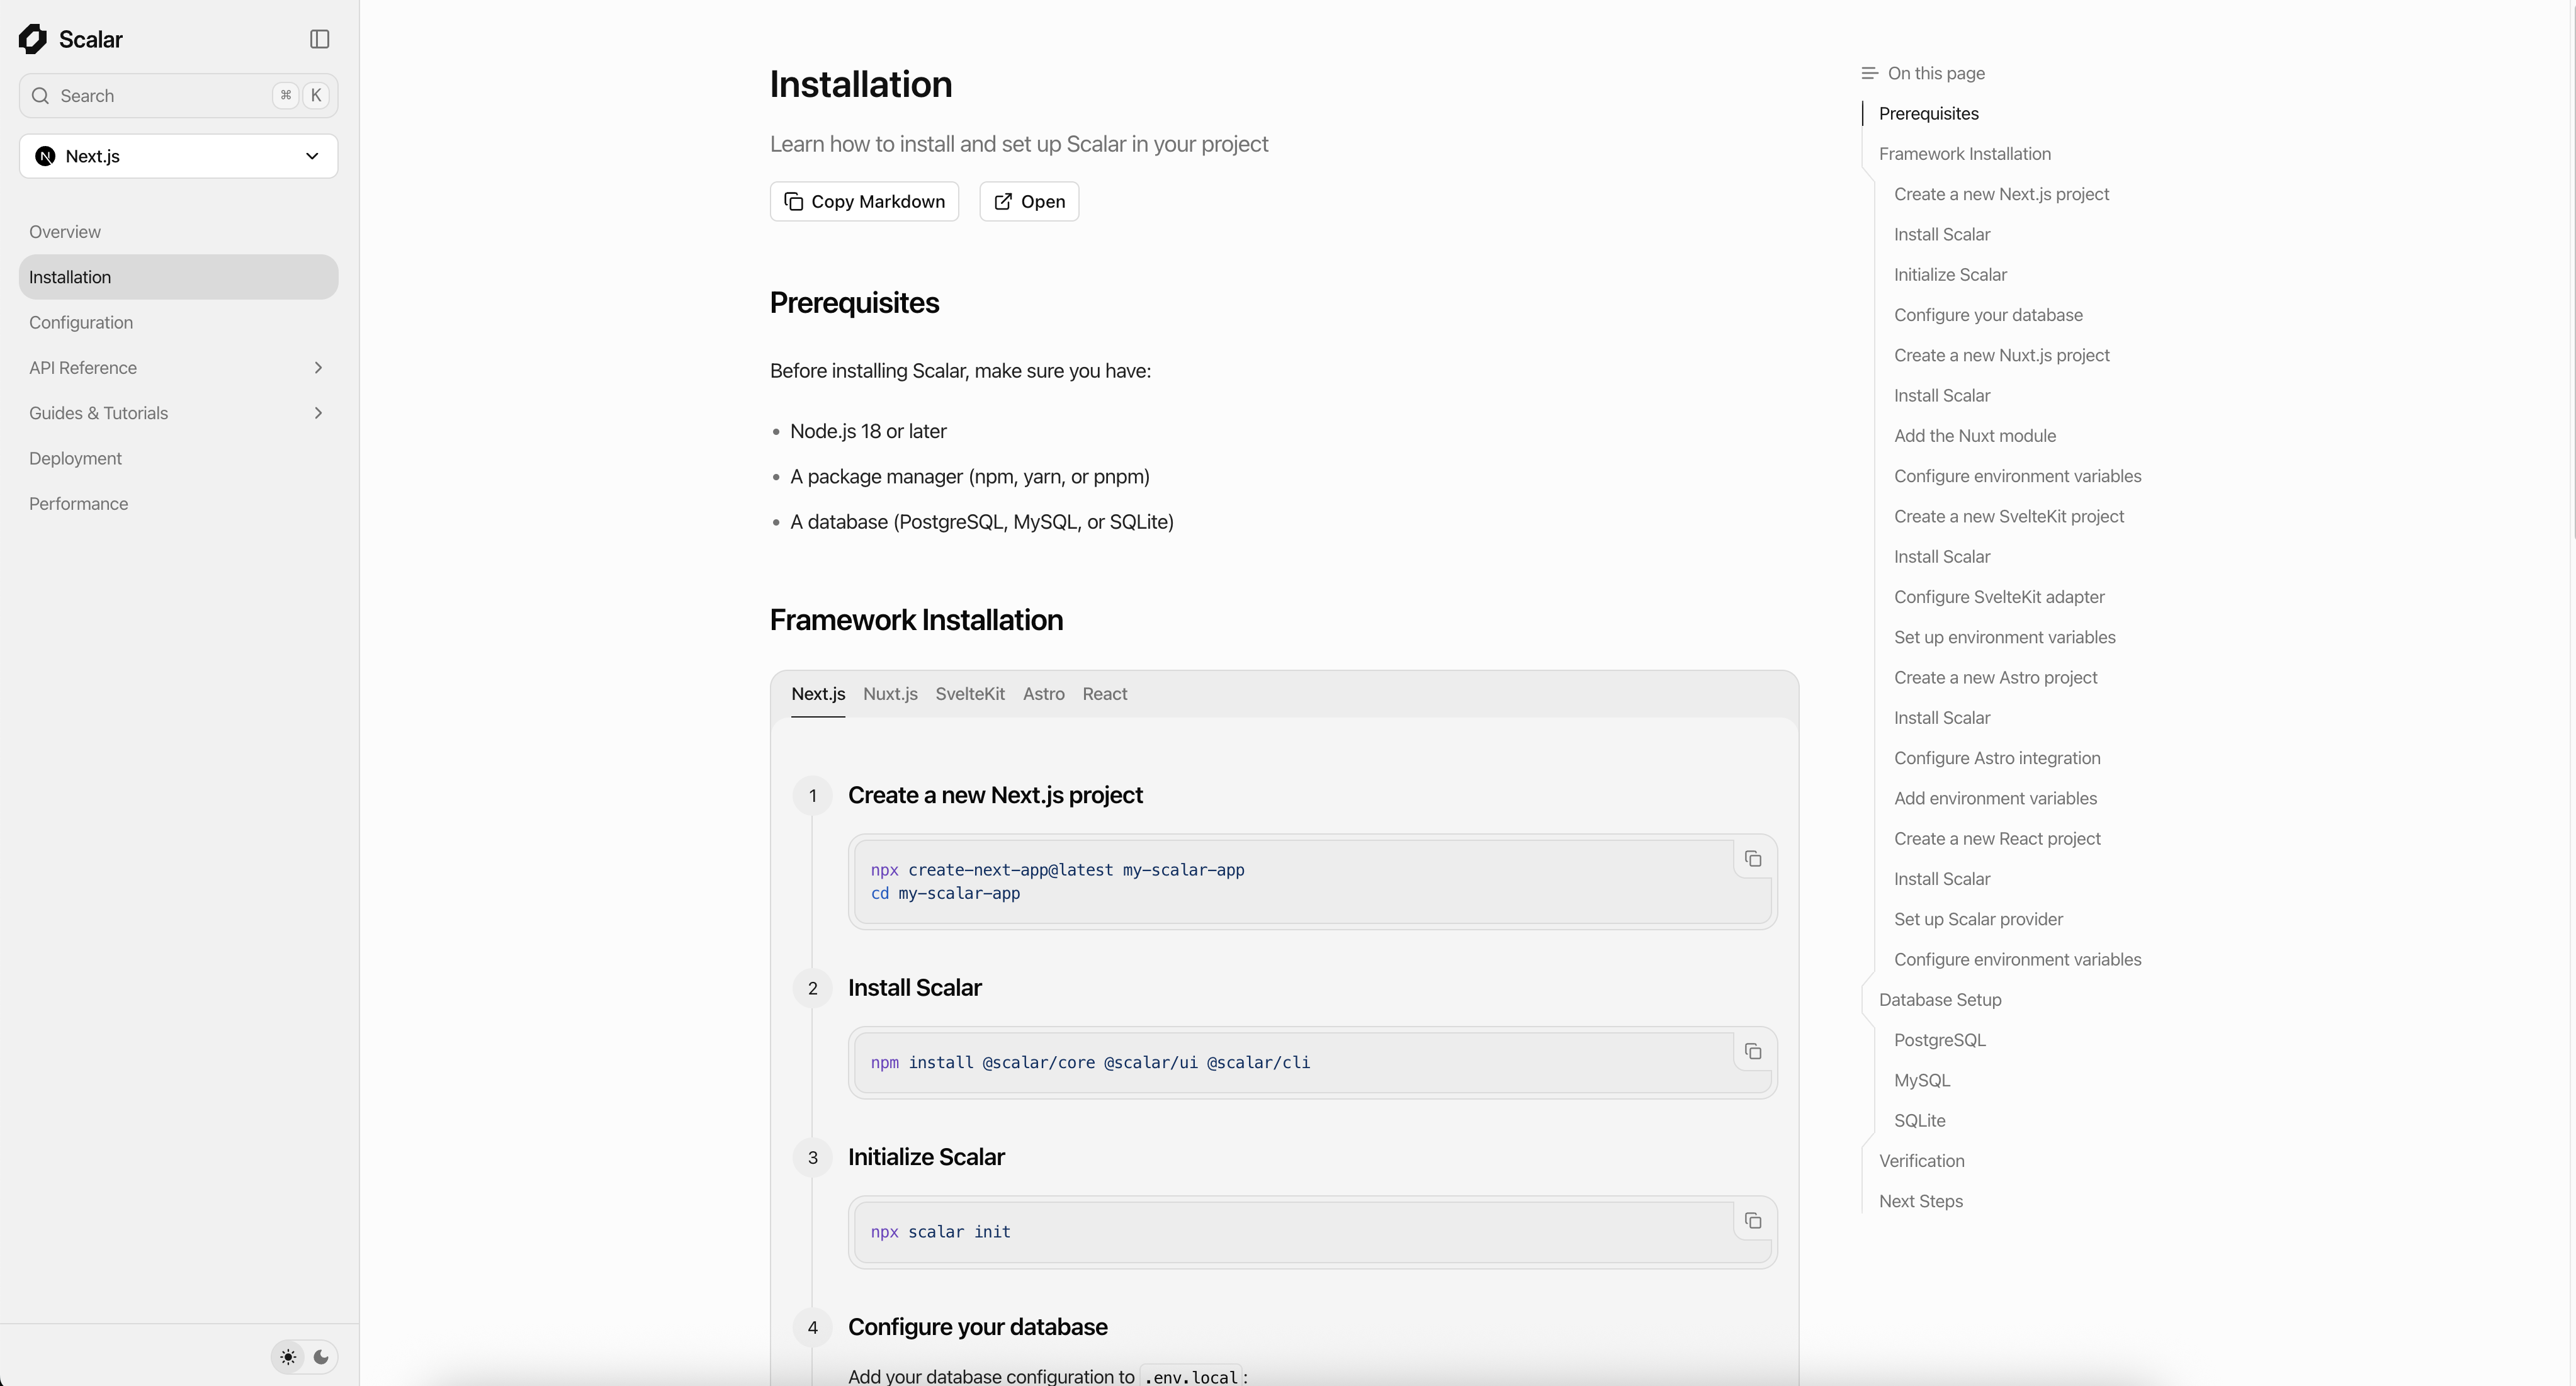Jump to Framework Installation in outline
Screen dimensions: 2576x1386
pos(1964,154)
